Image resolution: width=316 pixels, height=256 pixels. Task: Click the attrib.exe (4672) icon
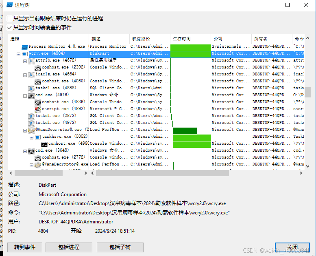click(31, 61)
